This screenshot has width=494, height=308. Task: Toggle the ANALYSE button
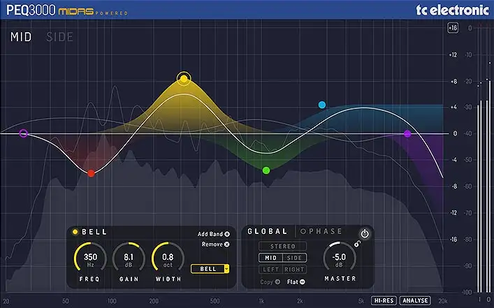415,300
